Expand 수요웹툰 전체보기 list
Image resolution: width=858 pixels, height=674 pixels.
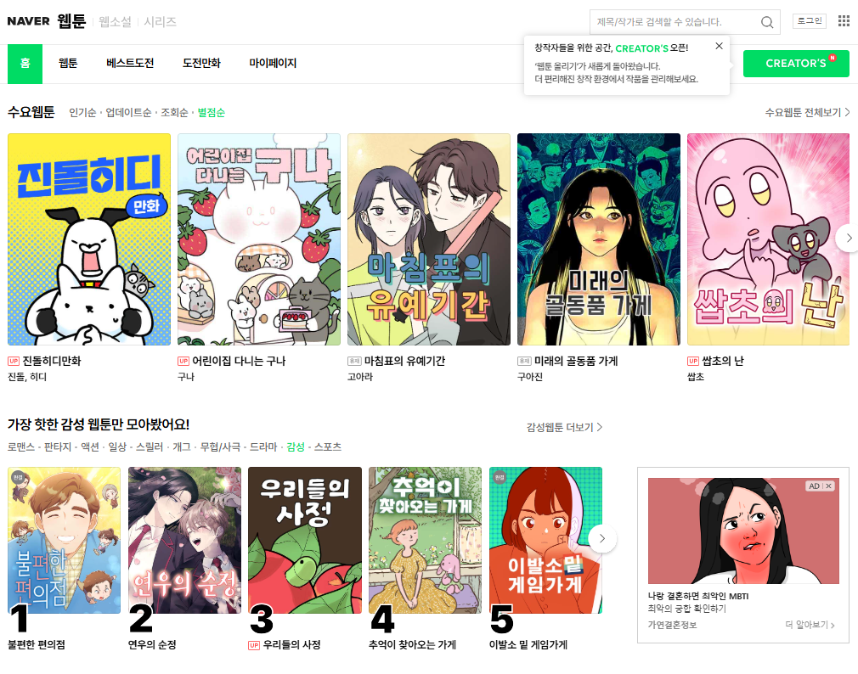click(x=808, y=113)
